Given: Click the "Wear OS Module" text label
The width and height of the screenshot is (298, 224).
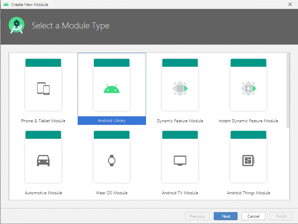Looking at the screenshot, I should click(112, 193).
